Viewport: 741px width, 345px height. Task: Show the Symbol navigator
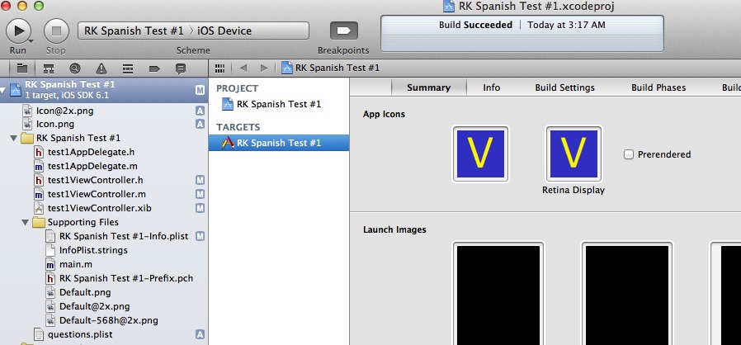[x=48, y=68]
